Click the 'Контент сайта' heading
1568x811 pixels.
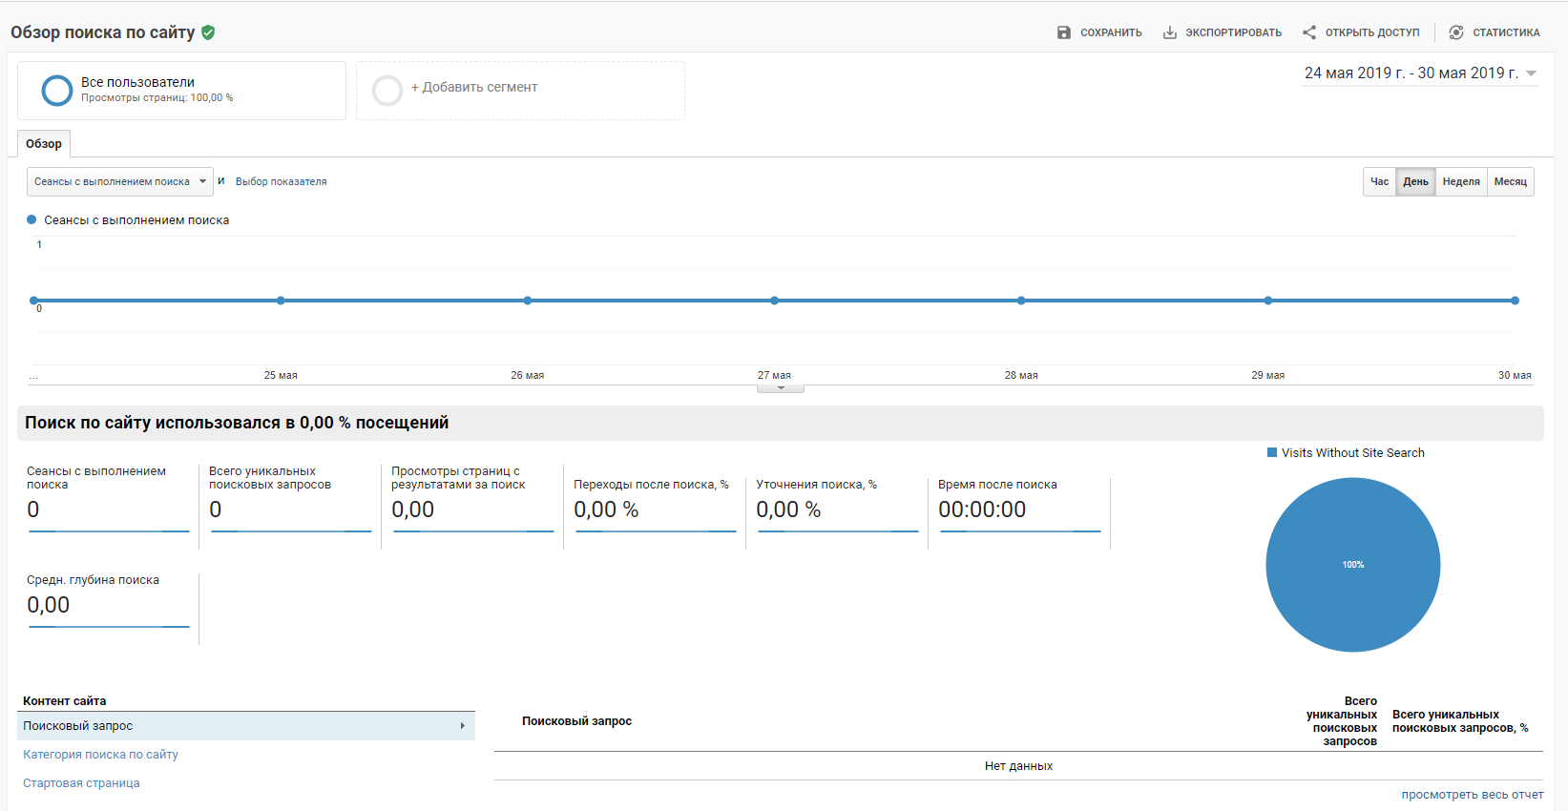(x=65, y=701)
